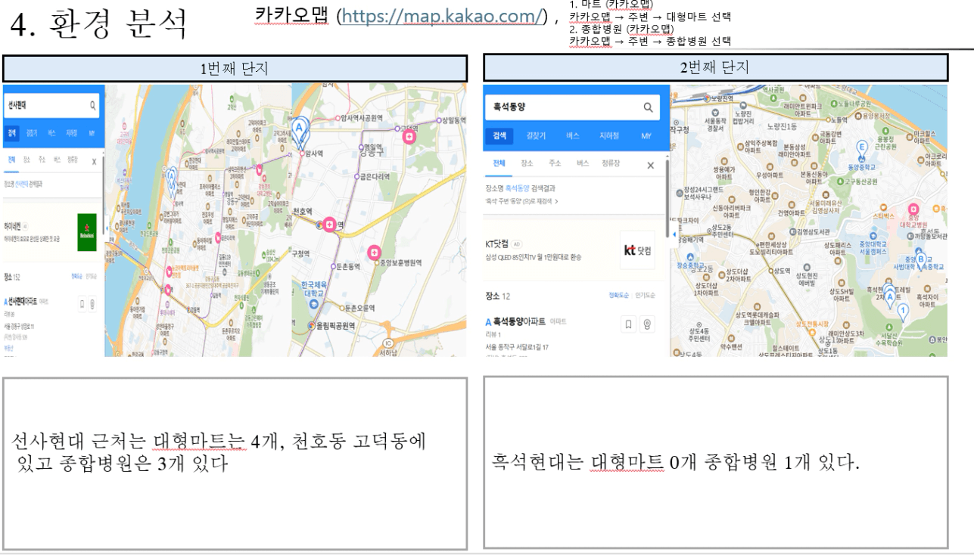
Task: Click text box about 흑석현대 대형마트 0개
Action: click(x=715, y=462)
